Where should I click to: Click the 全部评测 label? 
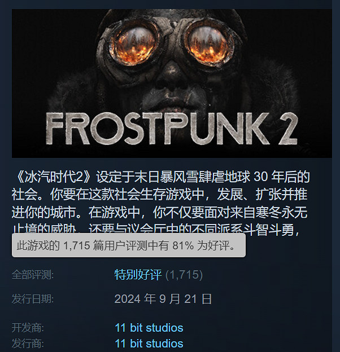(x=33, y=275)
